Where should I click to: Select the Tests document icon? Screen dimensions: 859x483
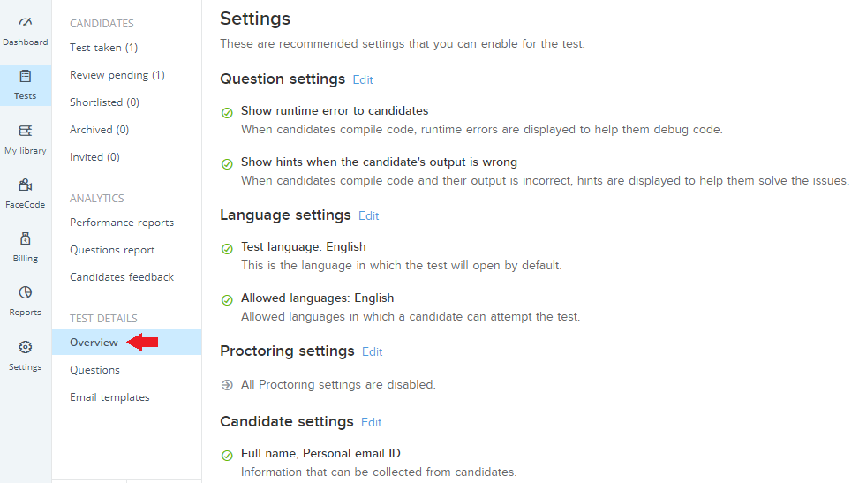(26, 76)
